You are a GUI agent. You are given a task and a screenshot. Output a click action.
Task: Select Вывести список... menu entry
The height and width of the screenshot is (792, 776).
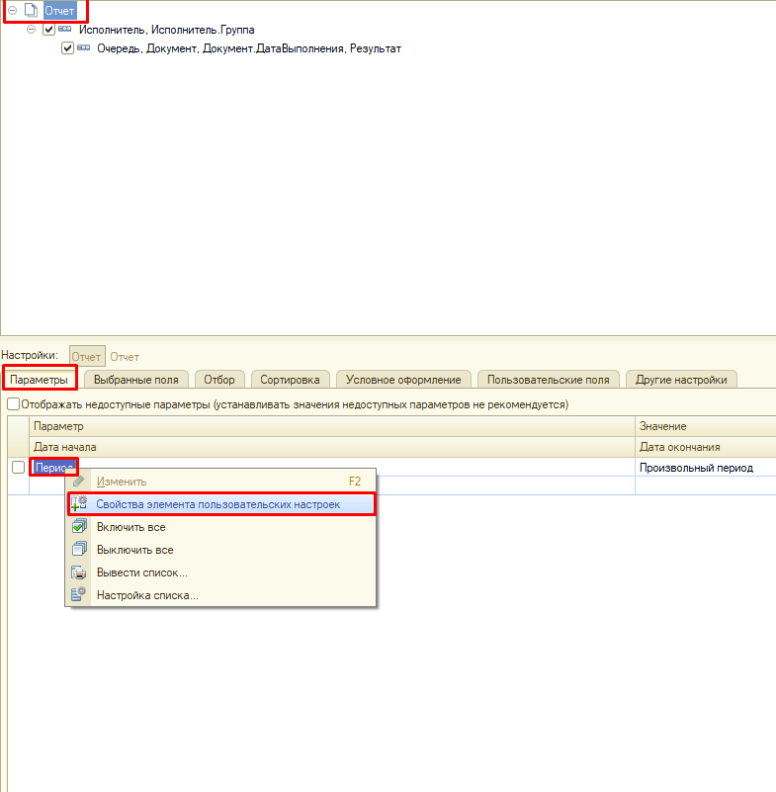coord(221,572)
